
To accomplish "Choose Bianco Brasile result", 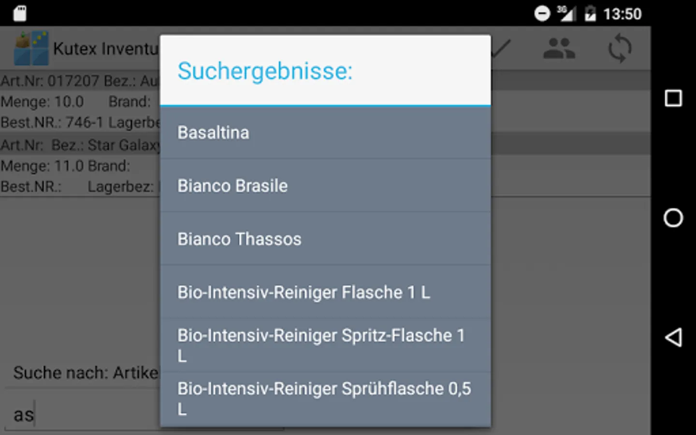I will pyautogui.click(x=325, y=186).
